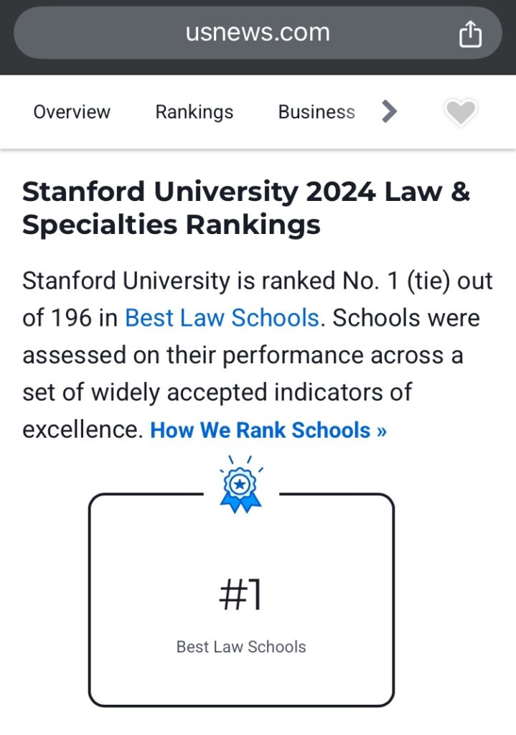Open the Best Law Schools link
This screenshot has width=516, height=735.
point(222,318)
